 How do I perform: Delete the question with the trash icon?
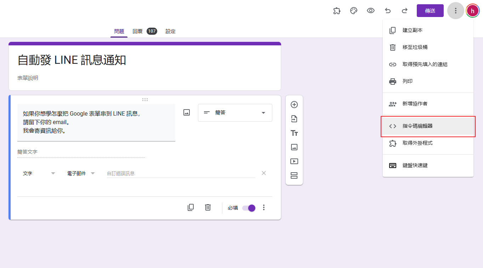(208, 208)
